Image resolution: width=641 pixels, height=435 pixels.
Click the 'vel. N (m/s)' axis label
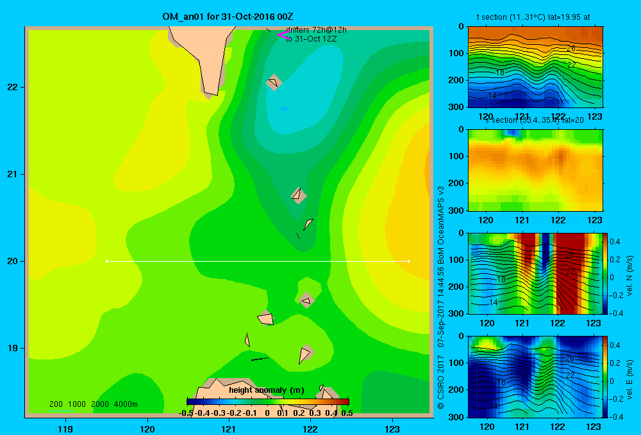click(x=629, y=276)
